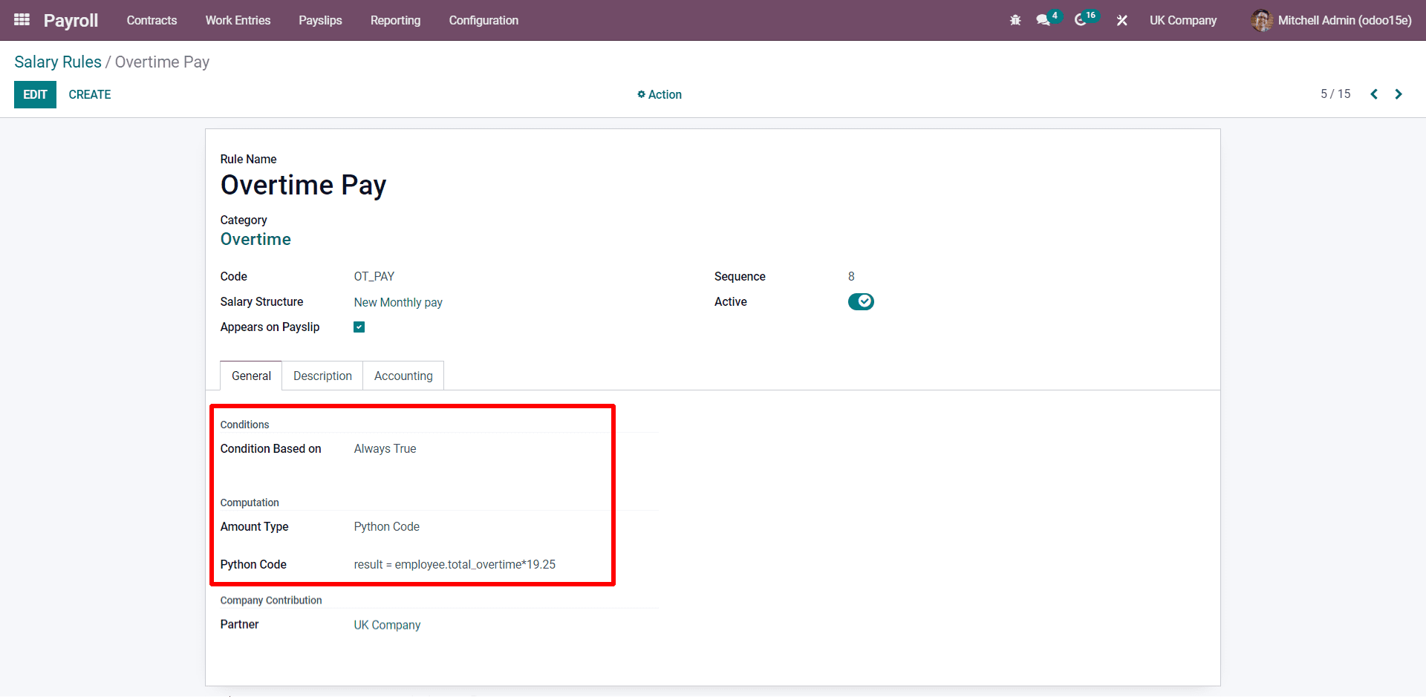Click the EDIT button

point(35,94)
